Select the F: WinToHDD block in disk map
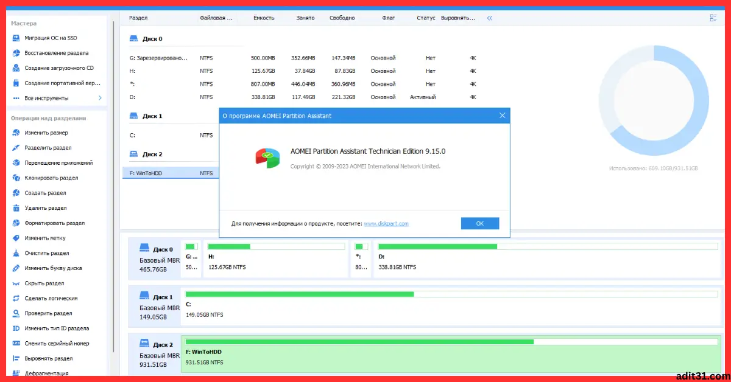Viewport: 731px width, 382px height. tap(452, 354)
